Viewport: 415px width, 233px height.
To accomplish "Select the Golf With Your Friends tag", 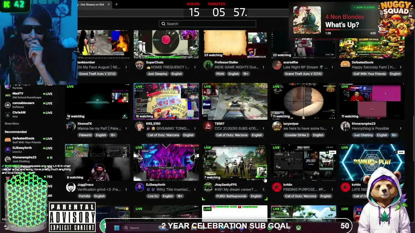I will point(370,74).
